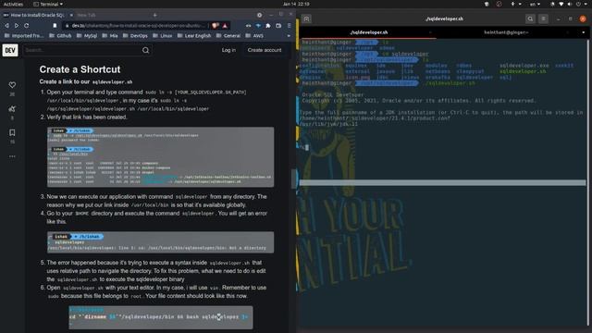Open the en language dropdown
Image resolution: width=592 pixels, height=333 pixels.
535,4
